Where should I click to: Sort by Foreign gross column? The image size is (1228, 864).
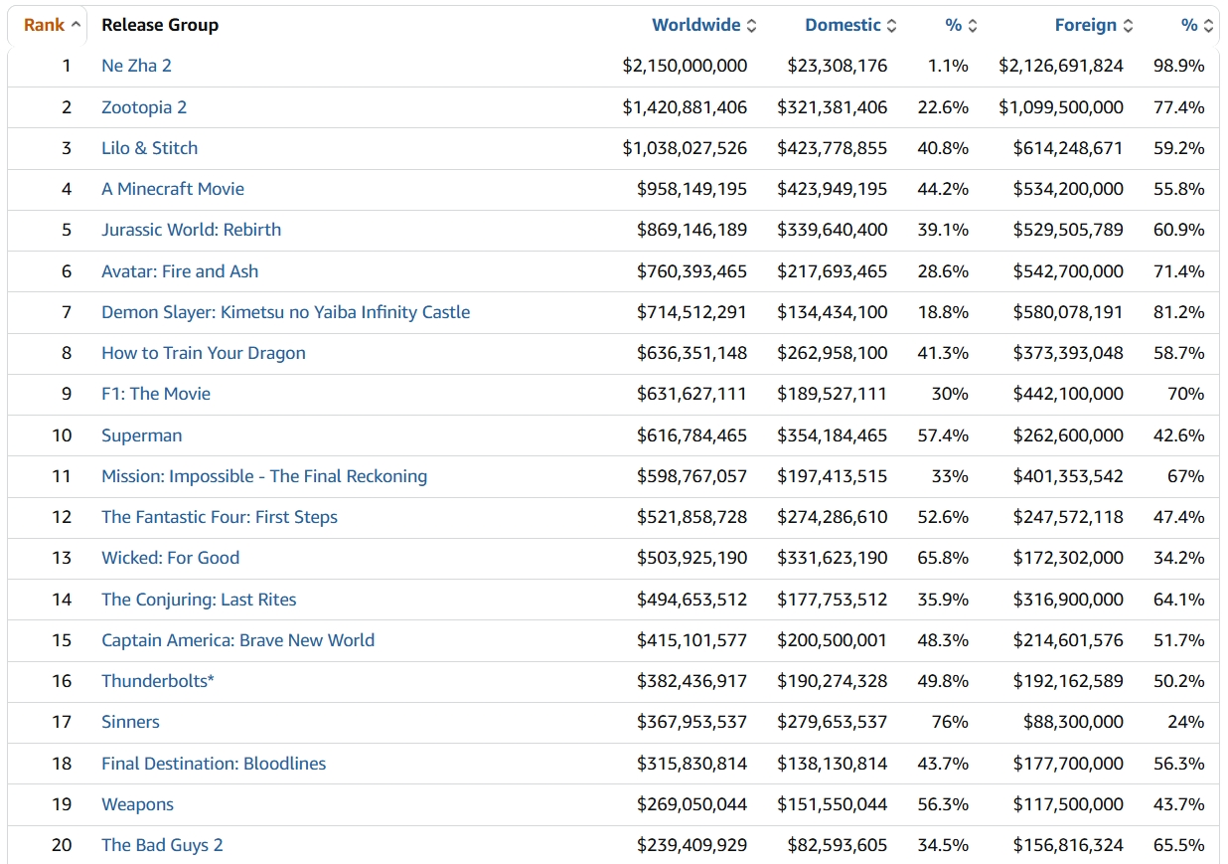tap(1085, 25)
